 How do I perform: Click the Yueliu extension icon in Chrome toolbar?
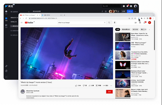(139, 18)
